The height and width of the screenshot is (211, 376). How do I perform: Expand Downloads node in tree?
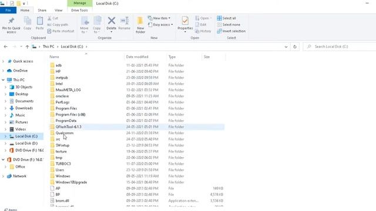(5, 108)
